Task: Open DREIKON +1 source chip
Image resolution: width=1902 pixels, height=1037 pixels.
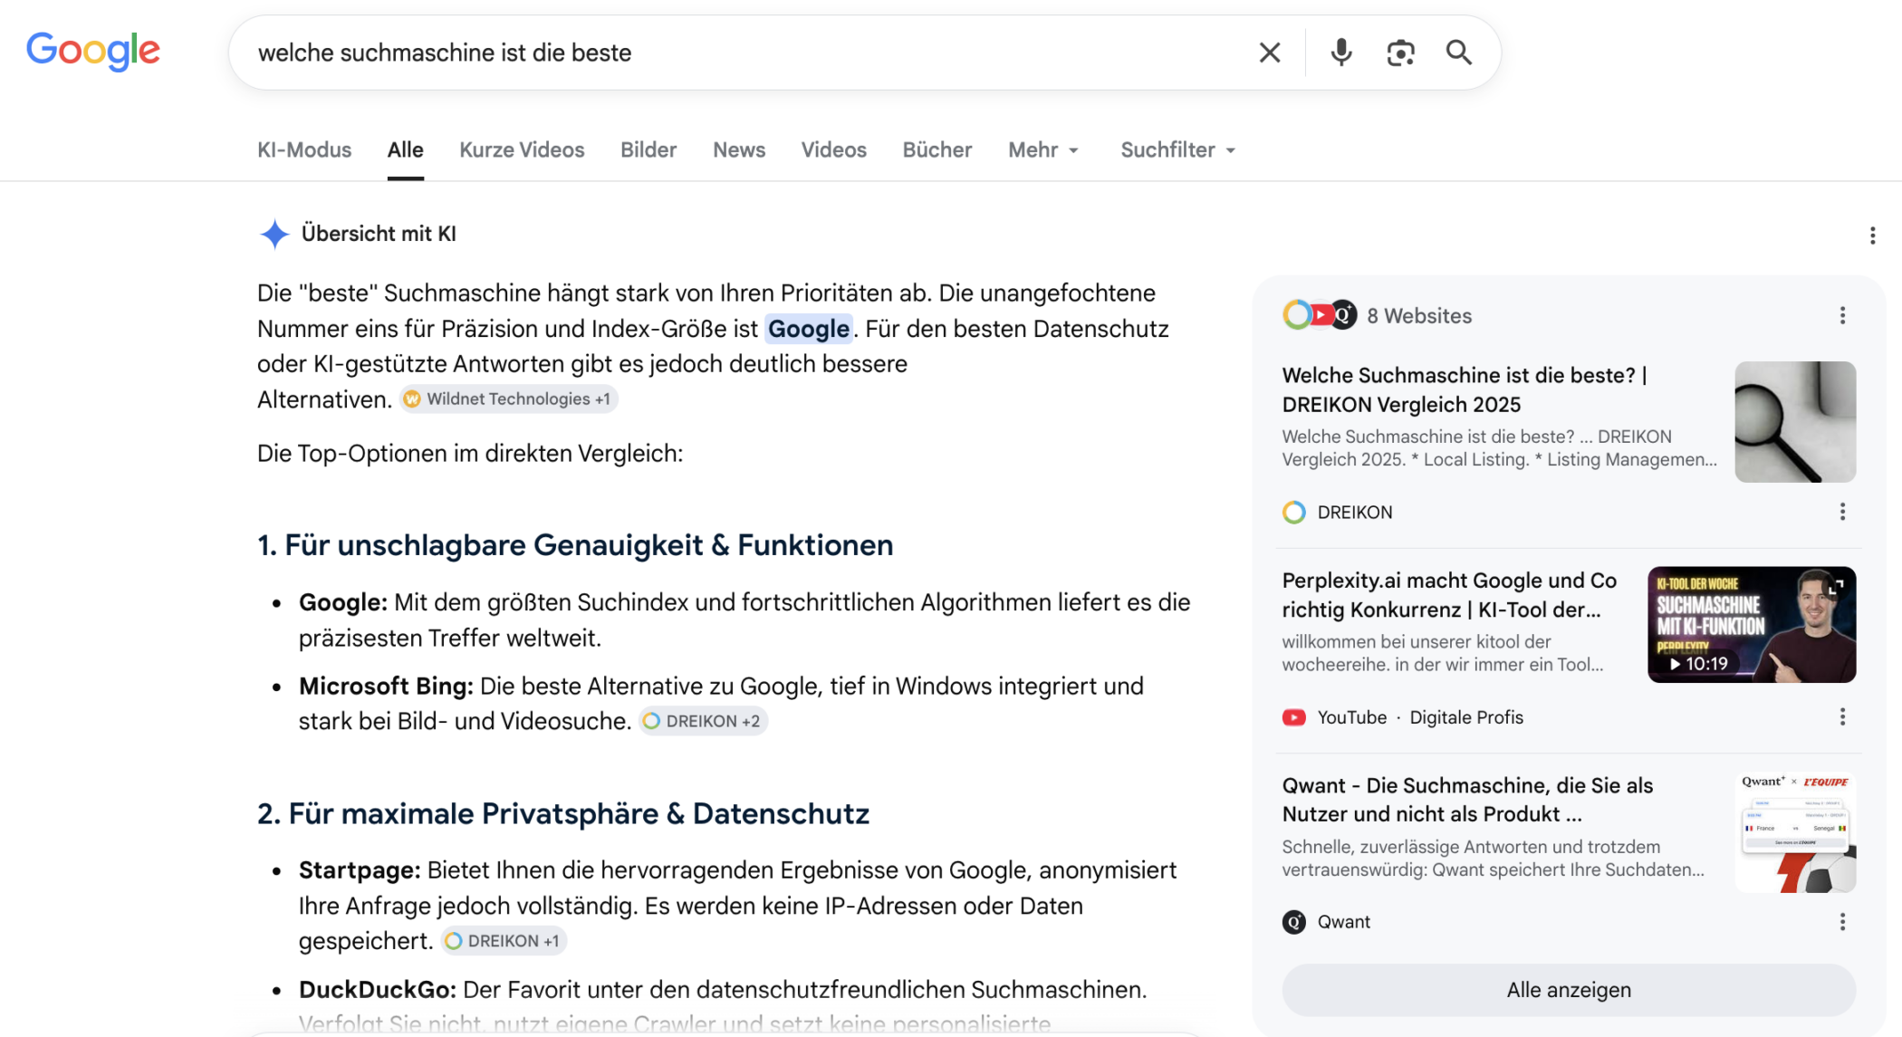Action: (504, 941)
